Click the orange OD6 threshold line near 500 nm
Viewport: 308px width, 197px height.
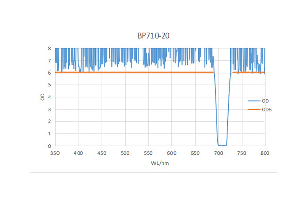pyautogui.click(x=125, y=73)
